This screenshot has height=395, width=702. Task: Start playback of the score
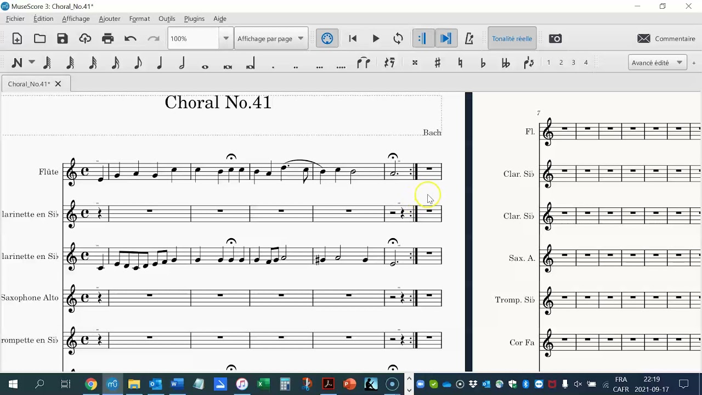[376, 38]
